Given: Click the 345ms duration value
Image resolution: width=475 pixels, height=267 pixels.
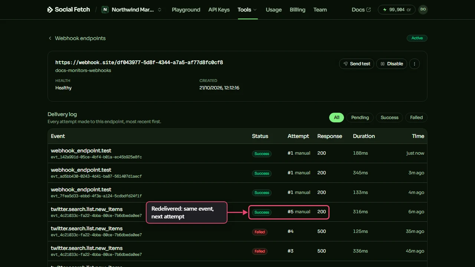Looking at the screenshot, I should [360, 173].
